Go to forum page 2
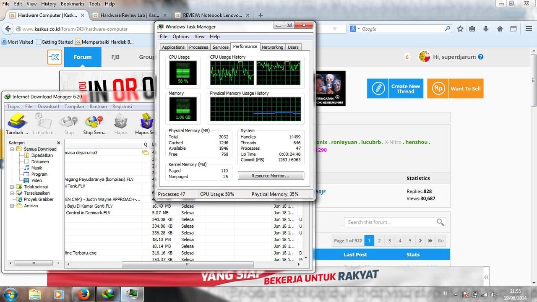The height and width of the screenshot is (302, 537). (x=379, y=241)
